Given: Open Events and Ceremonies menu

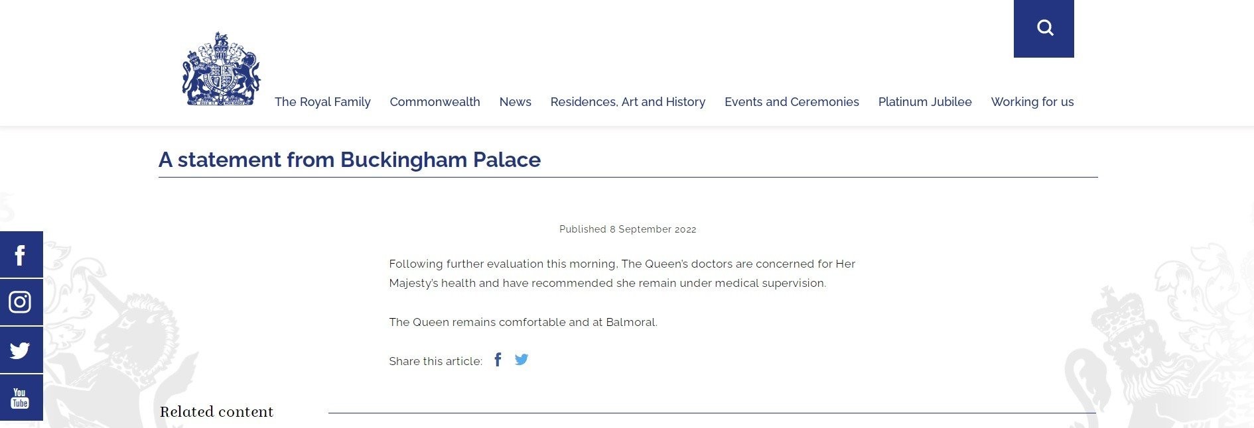Looking at the screenshot, I should pos(792,102).
